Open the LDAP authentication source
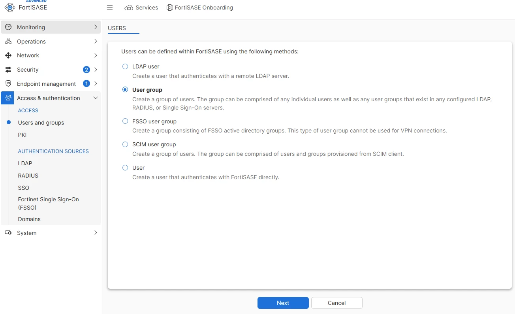Screen dimensions: 515x314 click(x=25, y=163)
